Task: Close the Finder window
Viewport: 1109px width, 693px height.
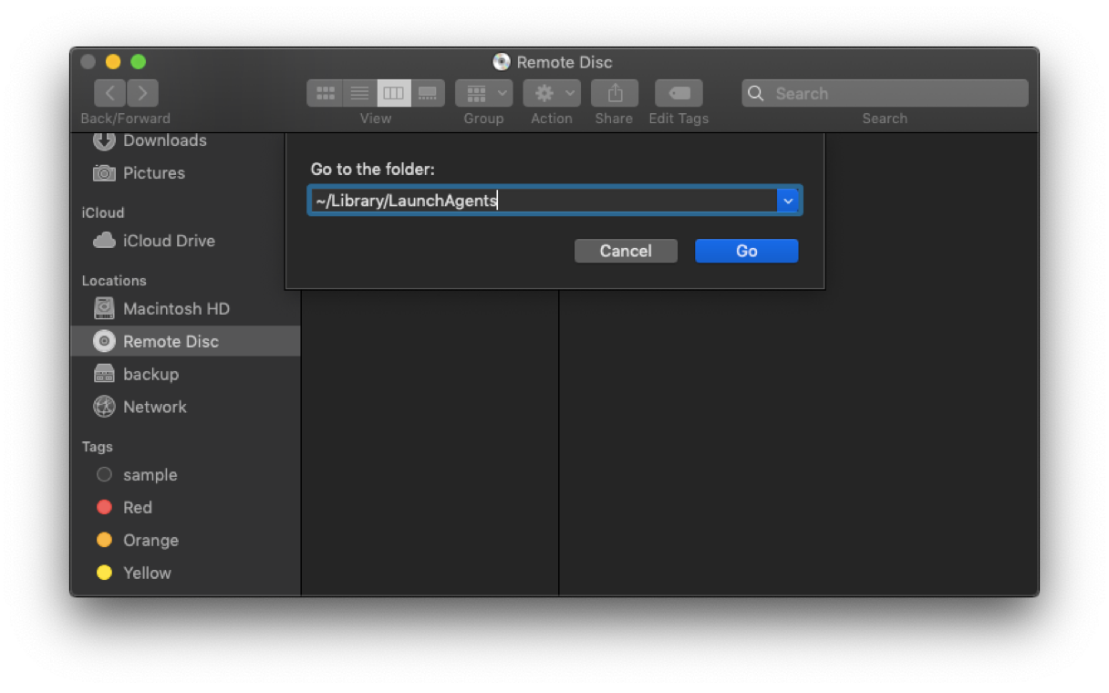Action: [x=88, y=62]
